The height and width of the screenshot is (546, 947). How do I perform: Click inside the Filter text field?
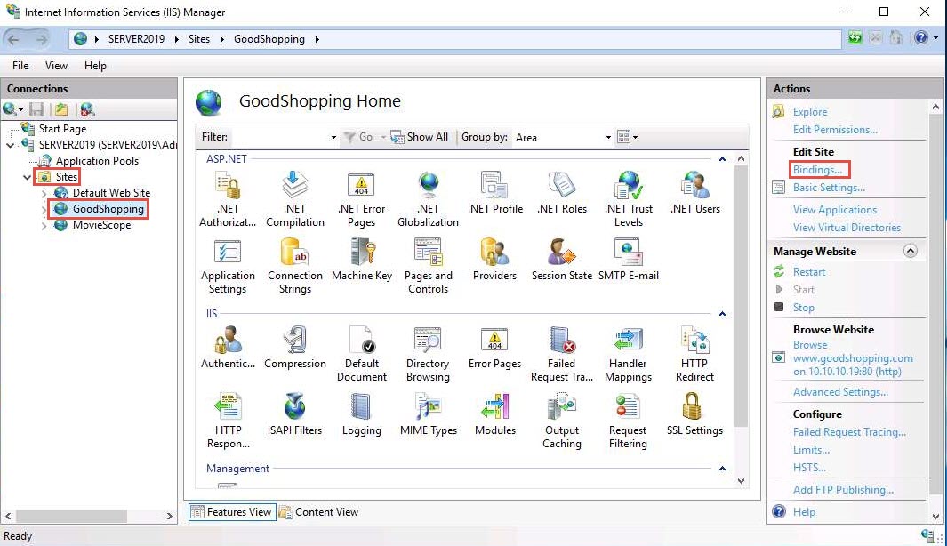click(x=278, y=138)
